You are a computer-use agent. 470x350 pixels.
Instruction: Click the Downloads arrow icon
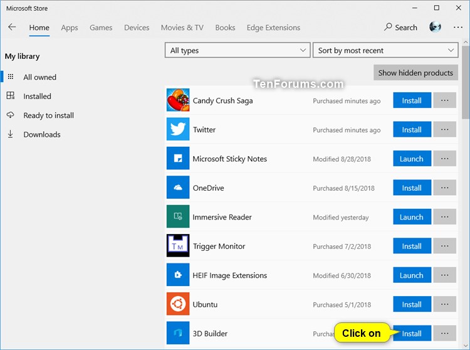point(11,134)
